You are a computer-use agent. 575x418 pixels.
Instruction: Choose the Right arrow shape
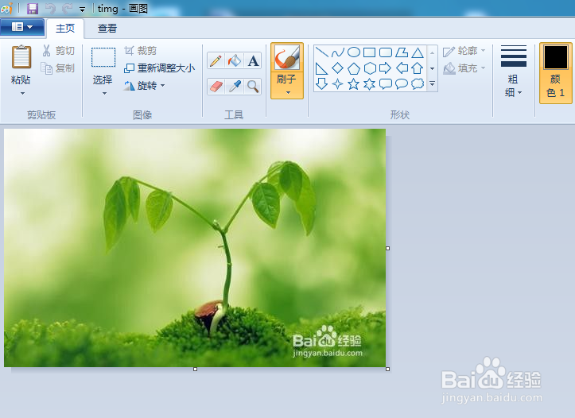point(386,68)
